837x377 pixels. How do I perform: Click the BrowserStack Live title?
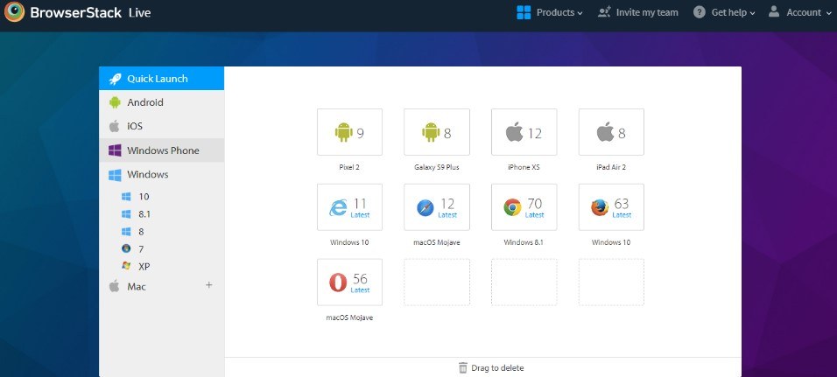[x=91, y=12]
